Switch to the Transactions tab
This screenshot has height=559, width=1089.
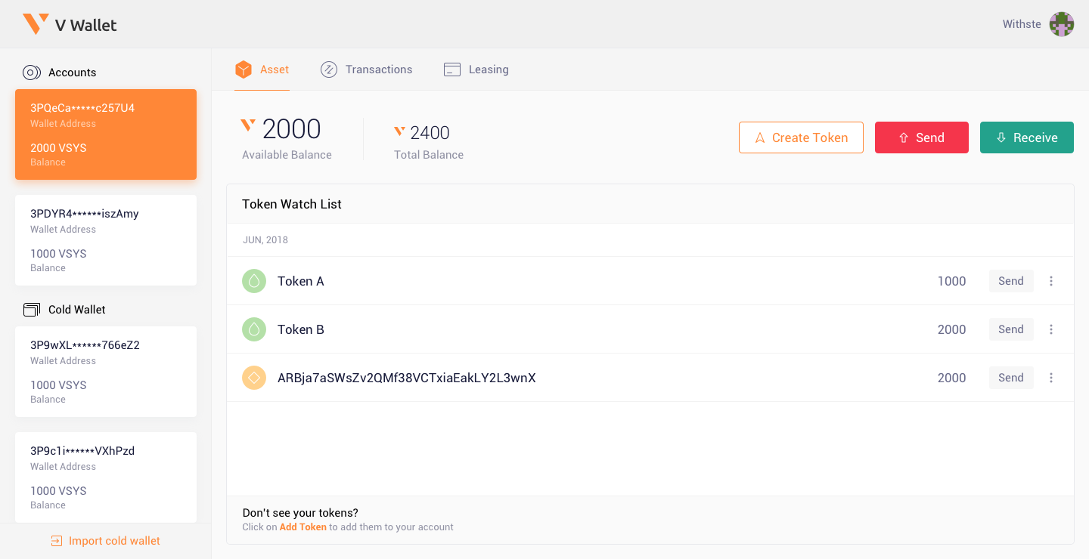tap(367, 69)
